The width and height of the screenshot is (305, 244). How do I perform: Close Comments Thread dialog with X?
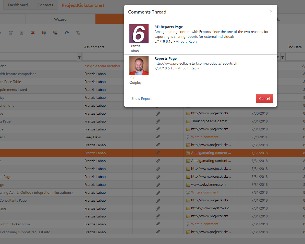[271, 11]
